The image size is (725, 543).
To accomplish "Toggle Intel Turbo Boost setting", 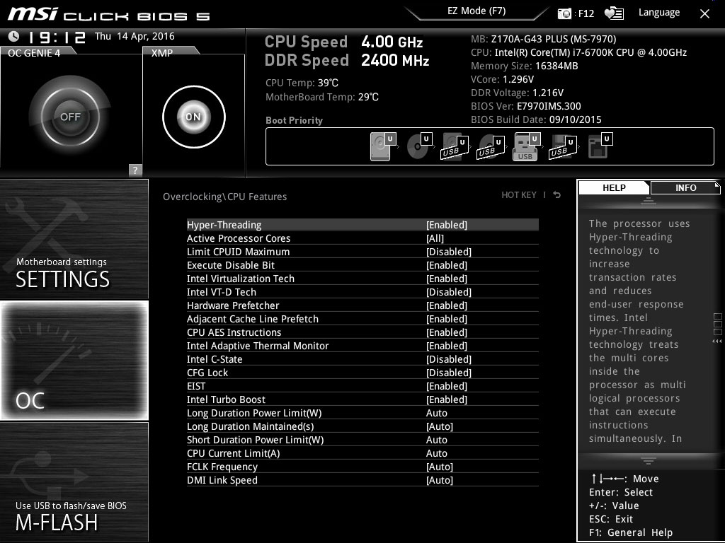I will pyautogui.click(x=362, y=399).
